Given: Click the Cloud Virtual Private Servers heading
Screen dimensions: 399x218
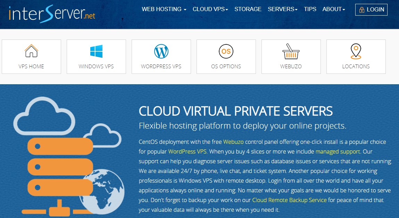Looking at the screenshot, I should tap(236, 111).
